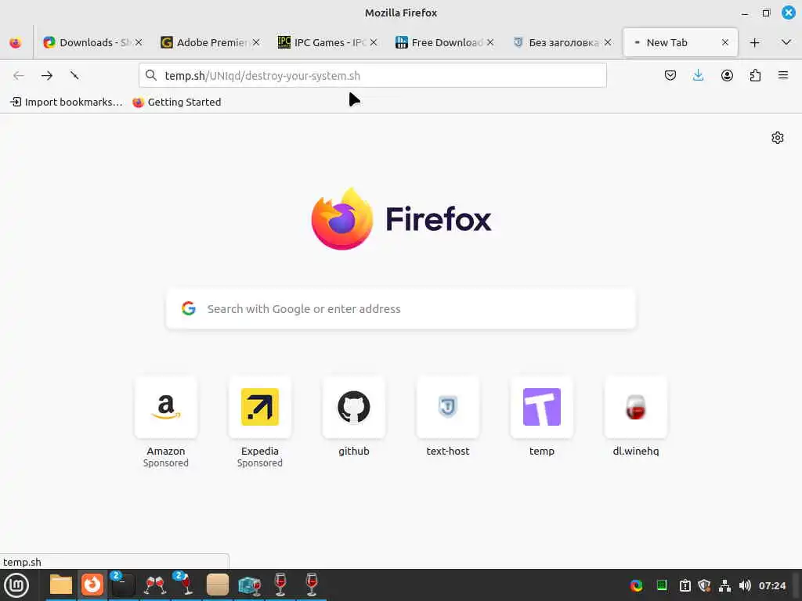Image resolution: width=802 pixels, height=601 pixels.
Task: Go back with the back arrow
Action: point(19,76)
